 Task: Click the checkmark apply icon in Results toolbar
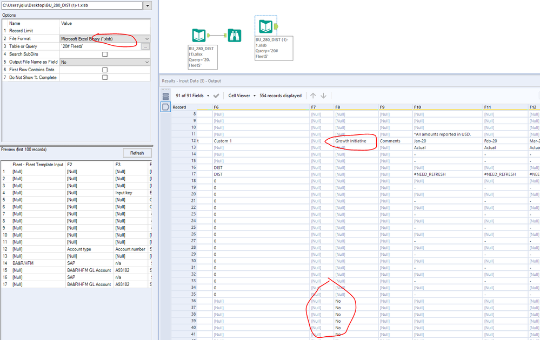click(x=216, y=96)
